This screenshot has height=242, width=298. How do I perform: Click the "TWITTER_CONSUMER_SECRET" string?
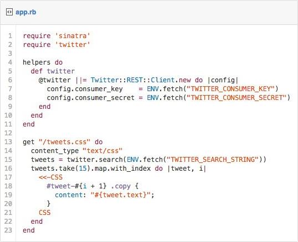coord(237,98)
